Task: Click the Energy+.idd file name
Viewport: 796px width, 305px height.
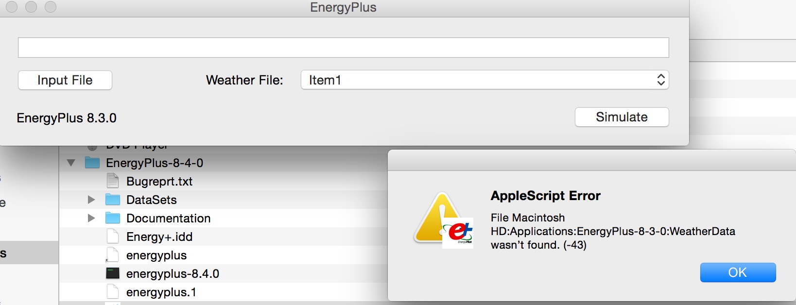Action: click(x=159, y=237)
